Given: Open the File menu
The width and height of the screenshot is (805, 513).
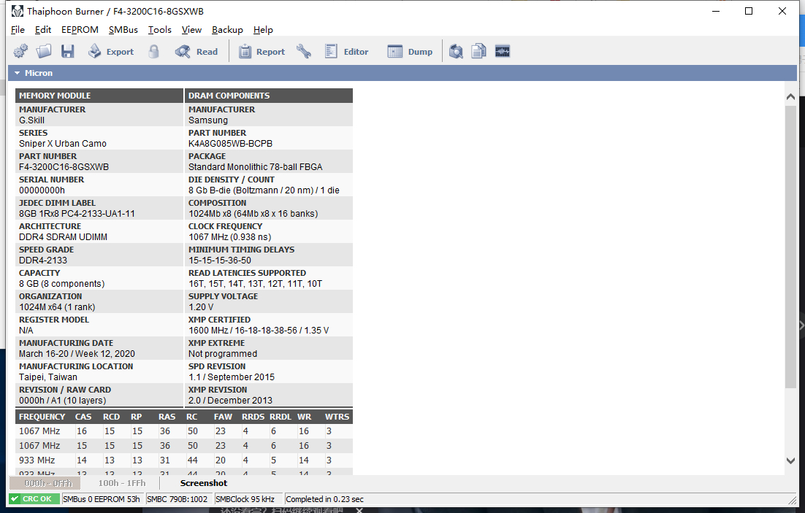Looking at the screenshot, I should coord(18,30).
